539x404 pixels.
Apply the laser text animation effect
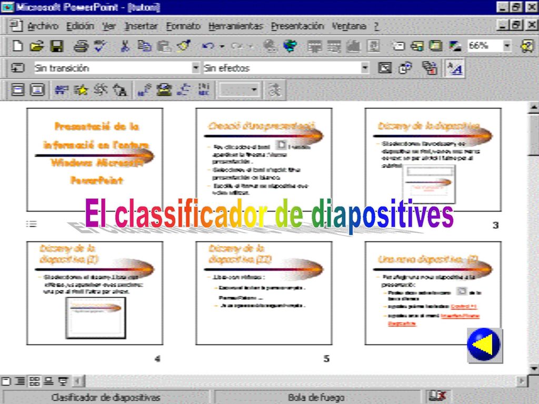(144, 89)
